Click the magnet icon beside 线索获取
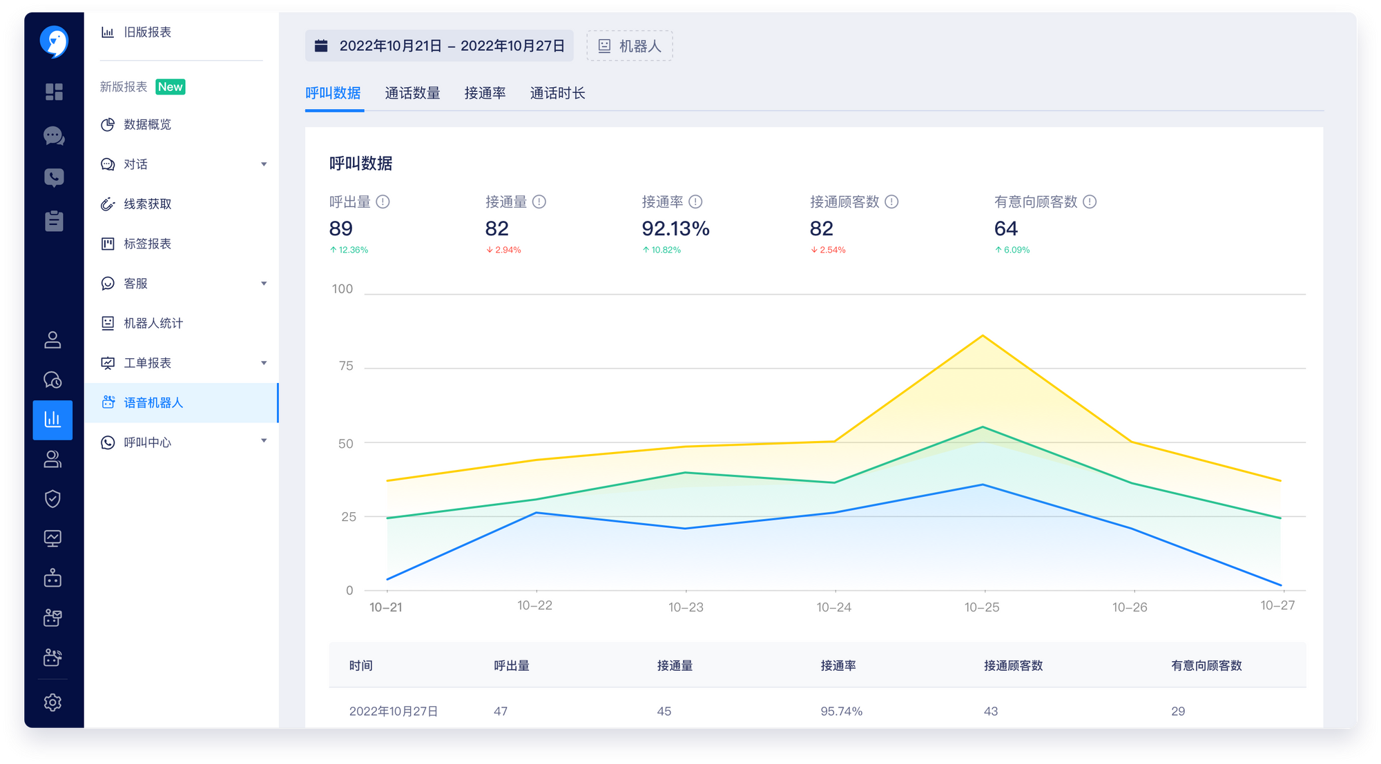Screen dimensions: 1381x764 click(x=108, y=204)
